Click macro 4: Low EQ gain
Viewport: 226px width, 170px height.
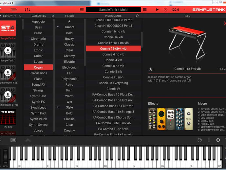tap(206, 118)
